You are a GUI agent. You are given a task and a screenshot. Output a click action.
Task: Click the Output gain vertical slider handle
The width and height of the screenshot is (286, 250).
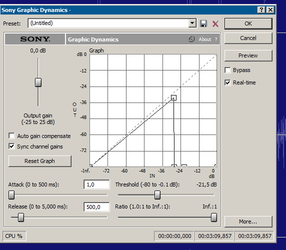pyautogui.click(x=38, y=82)
